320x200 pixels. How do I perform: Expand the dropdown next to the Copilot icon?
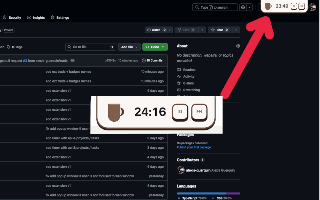pyautogui.click(x=250, y=7)
